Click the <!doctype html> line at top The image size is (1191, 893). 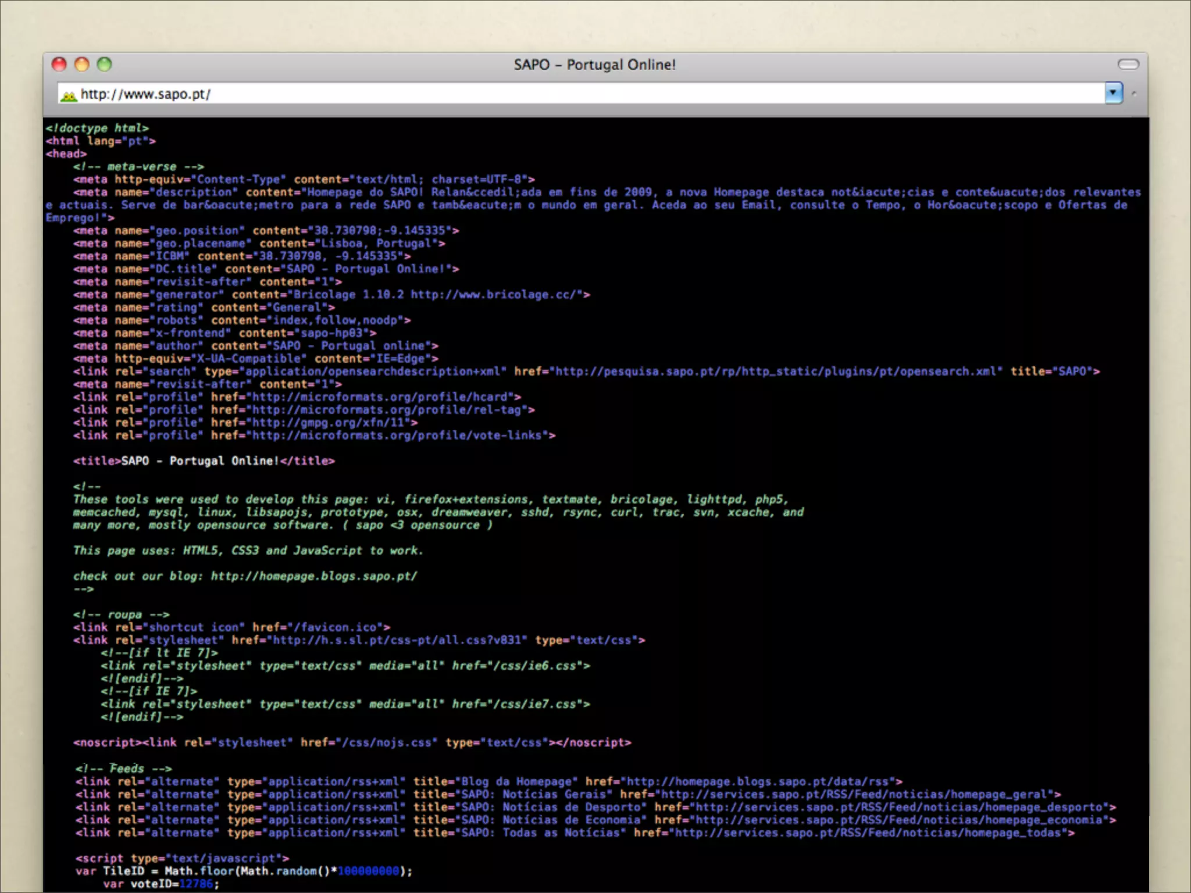(97, 128)
